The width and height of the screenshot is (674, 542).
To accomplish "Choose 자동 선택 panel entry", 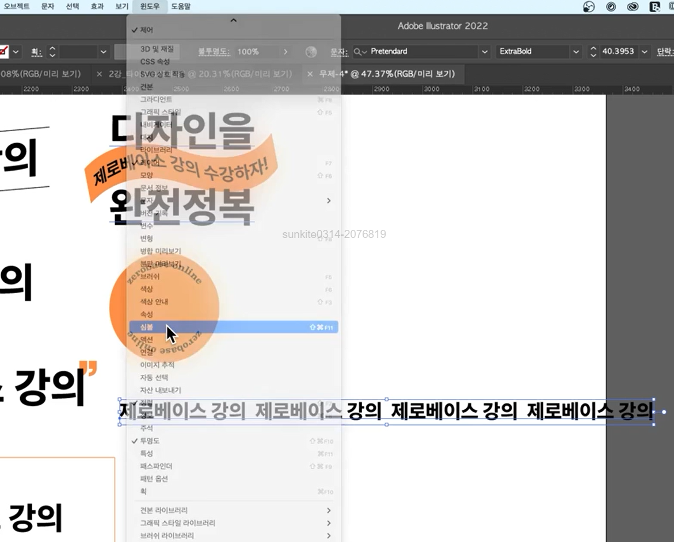I will pos(234,378).
